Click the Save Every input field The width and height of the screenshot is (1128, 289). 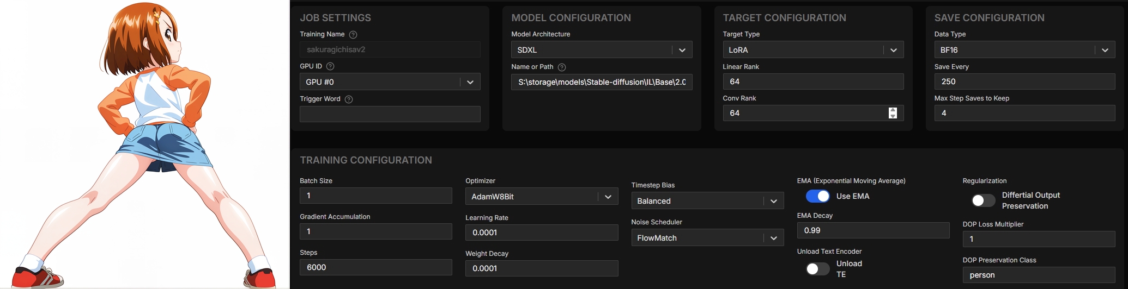1024,81
